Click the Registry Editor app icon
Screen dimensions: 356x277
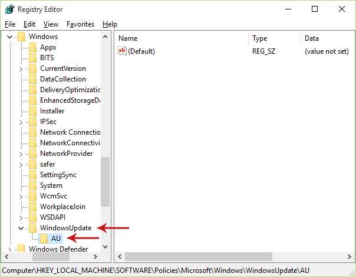(x=10, y=9)
